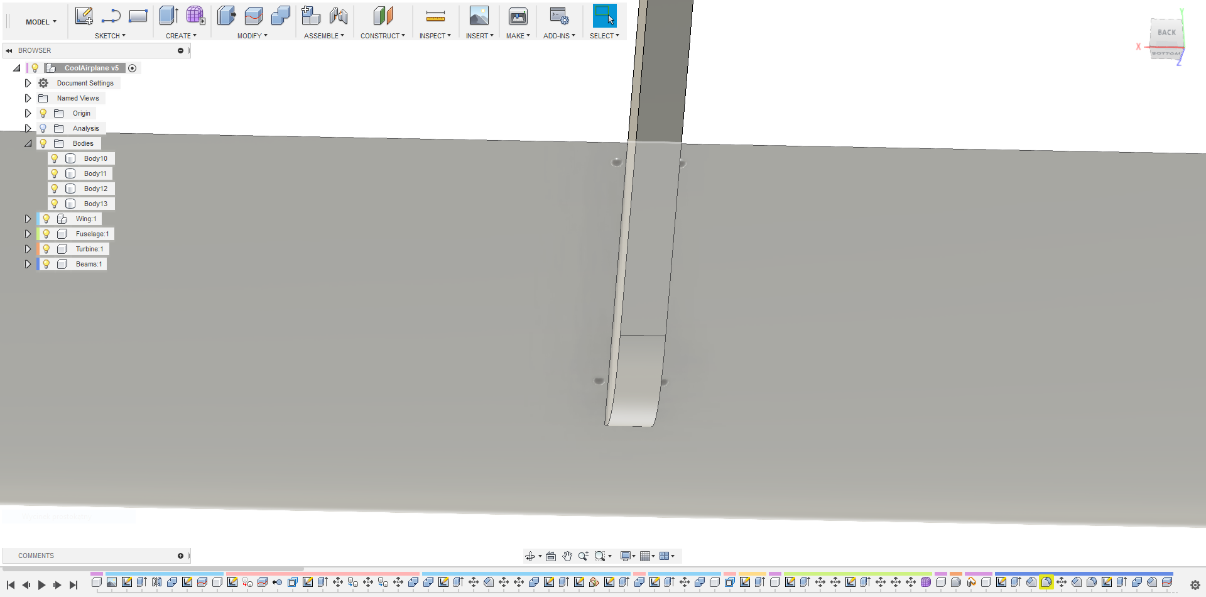Collapse the CoolAirplane v5 root node
The image size is (1206, 597).
pos(17,68)
